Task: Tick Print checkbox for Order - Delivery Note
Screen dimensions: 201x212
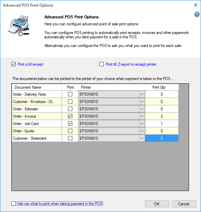Action: (x=70, y=94)
